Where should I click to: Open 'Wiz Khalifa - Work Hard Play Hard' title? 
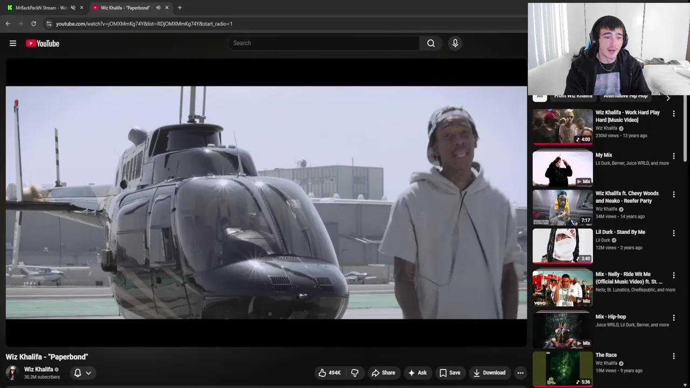[627, 116]
